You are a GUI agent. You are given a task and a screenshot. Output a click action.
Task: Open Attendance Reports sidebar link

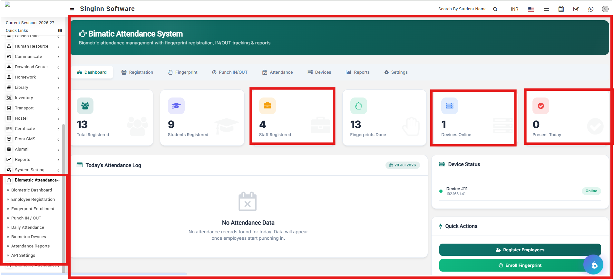tap(30, 246)
